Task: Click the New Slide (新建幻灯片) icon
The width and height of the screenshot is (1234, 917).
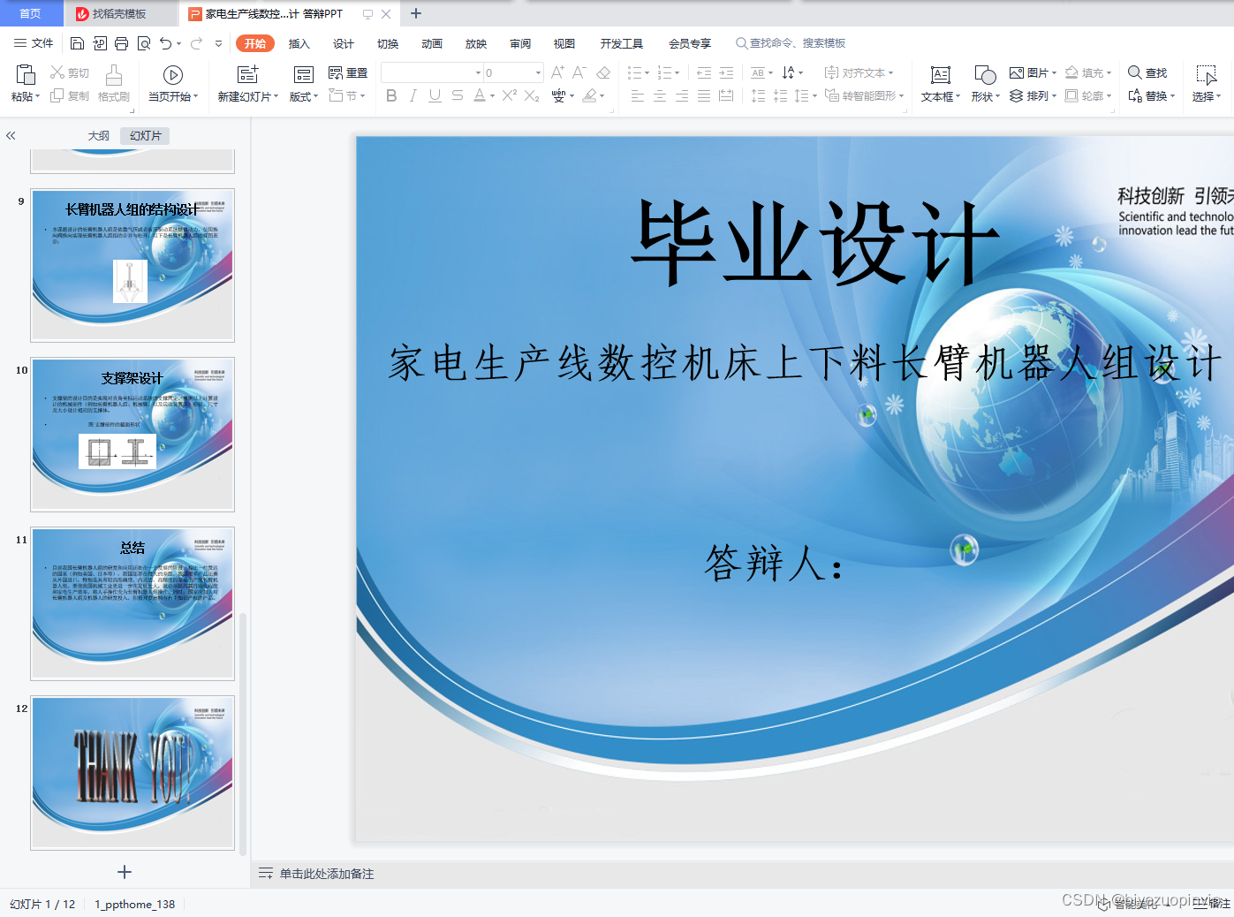Action: coord(248,74)
